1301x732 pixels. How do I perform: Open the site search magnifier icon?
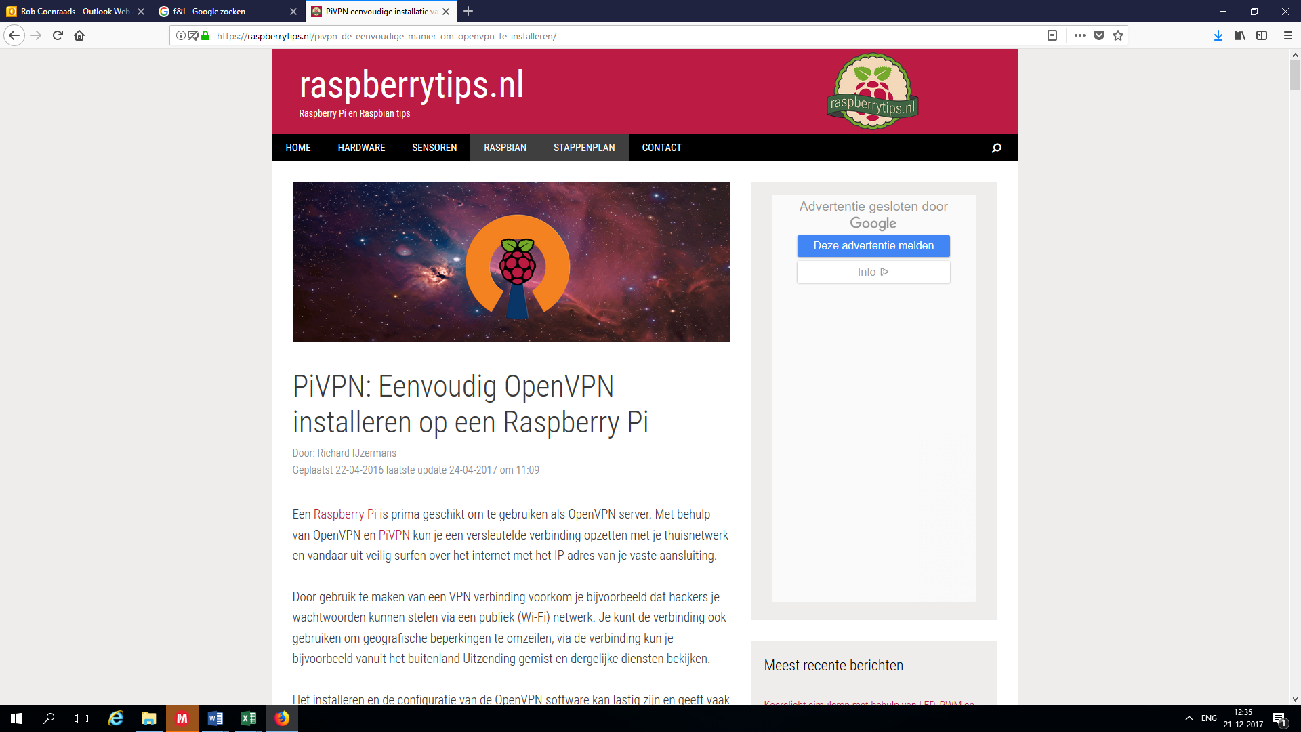[x=997, y=148]
